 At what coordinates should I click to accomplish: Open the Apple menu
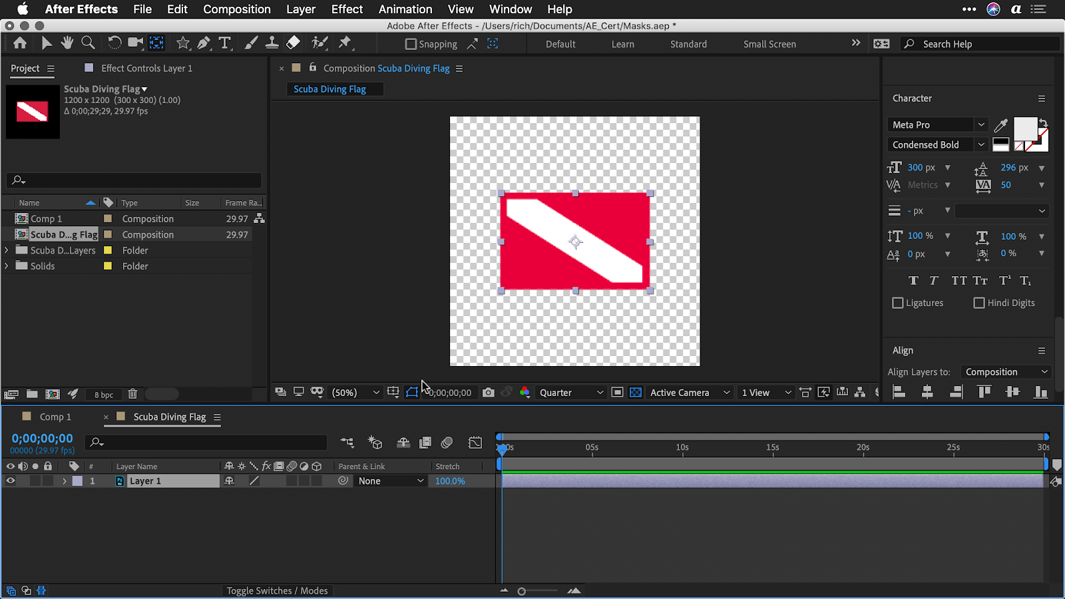point(23,9)
